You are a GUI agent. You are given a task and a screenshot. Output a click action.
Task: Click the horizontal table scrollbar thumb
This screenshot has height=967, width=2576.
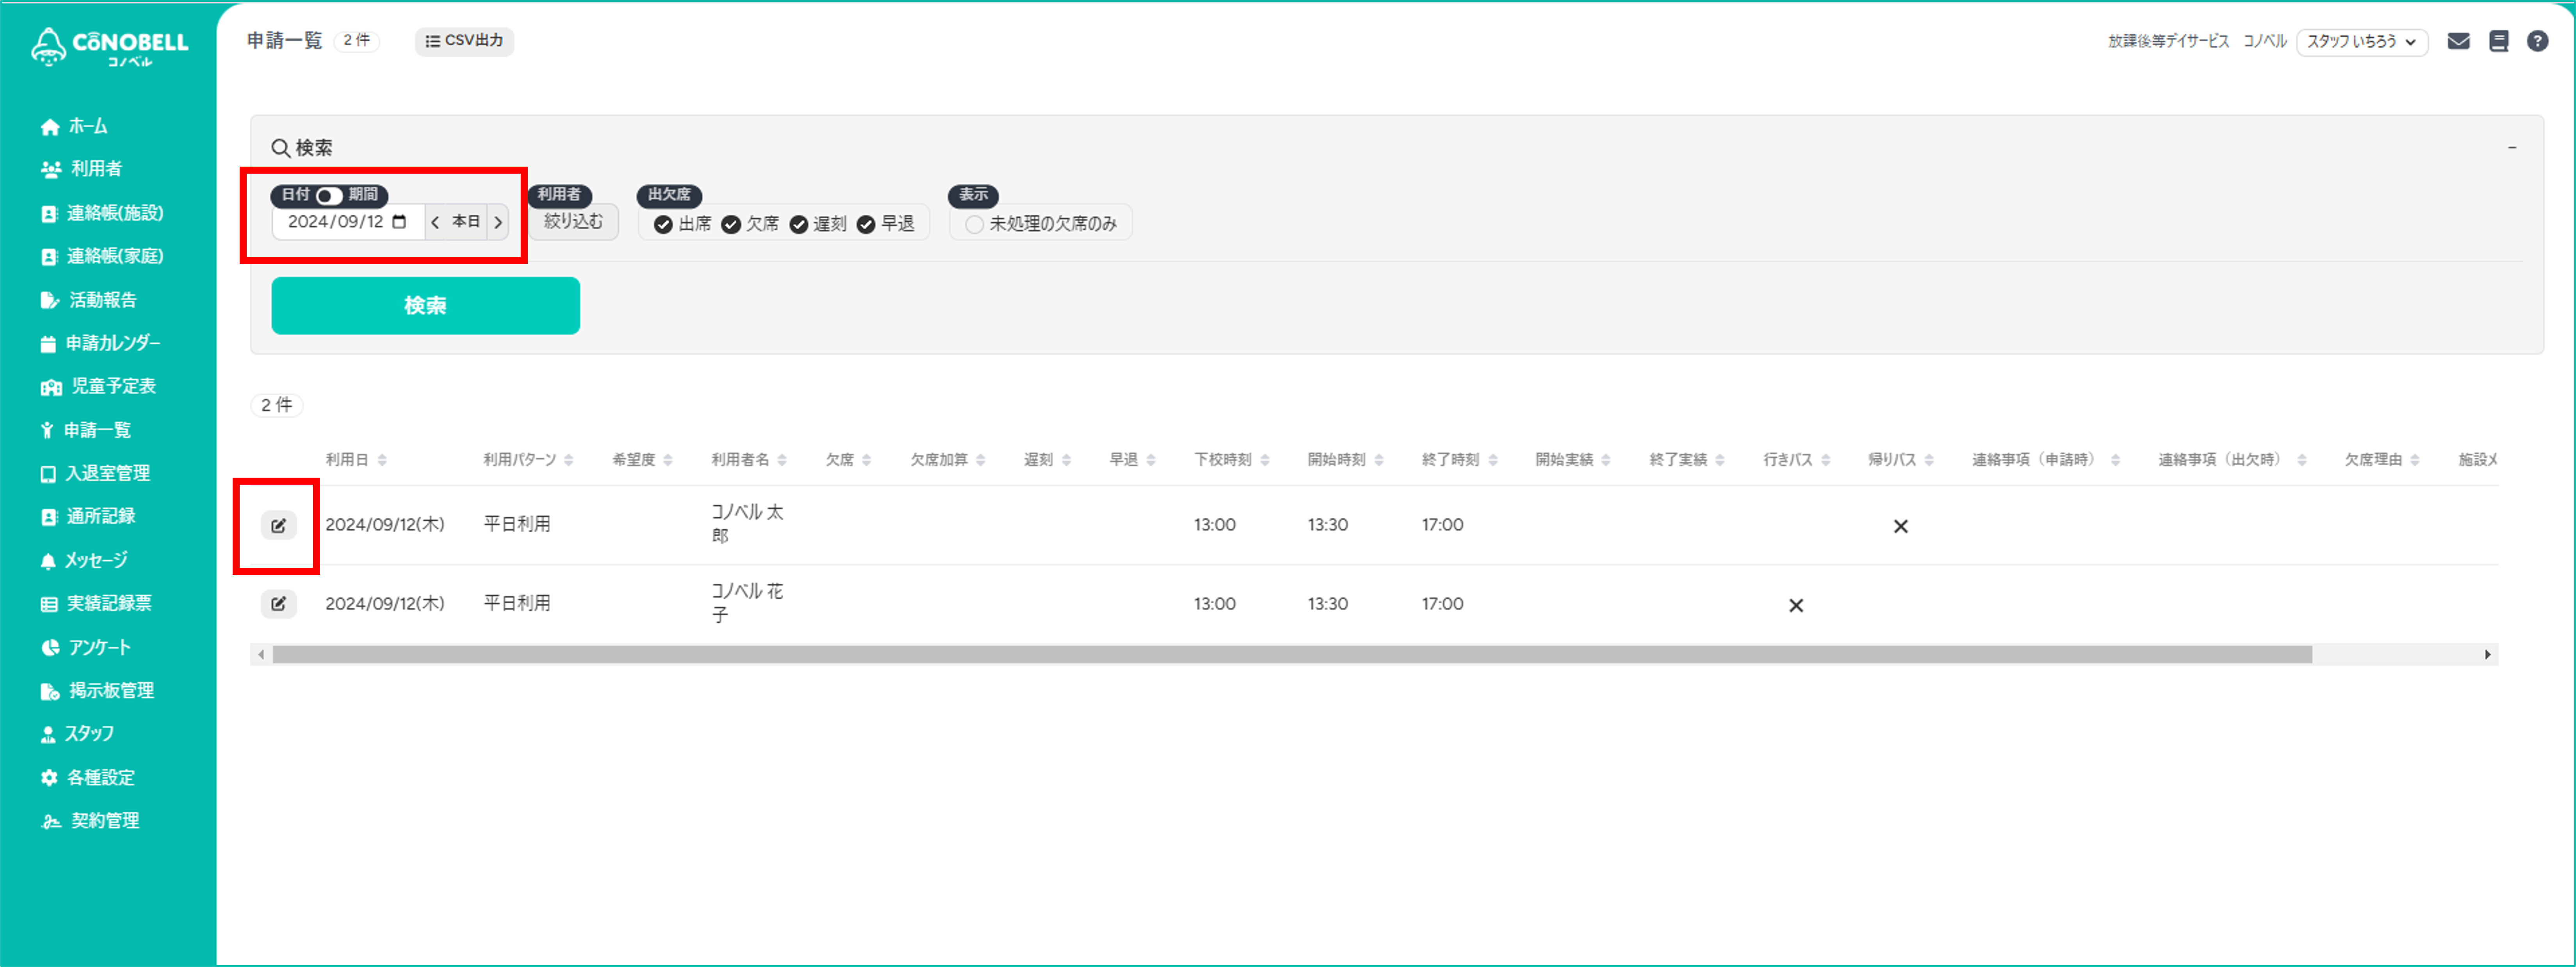coord(1291,655)
